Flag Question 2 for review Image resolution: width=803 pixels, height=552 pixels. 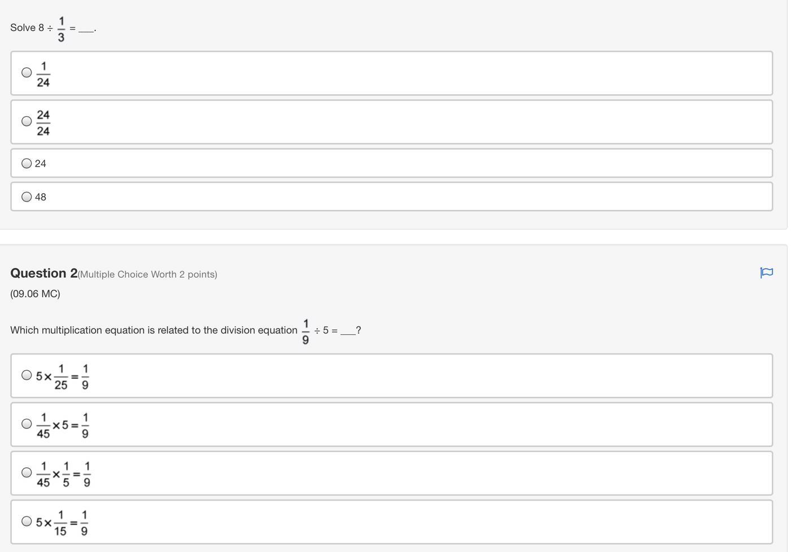click(x=766, y=273)
